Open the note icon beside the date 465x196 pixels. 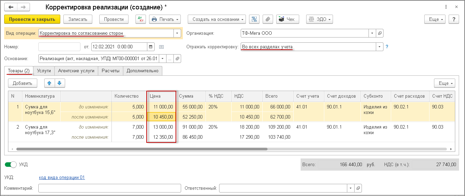coord(161,47)
